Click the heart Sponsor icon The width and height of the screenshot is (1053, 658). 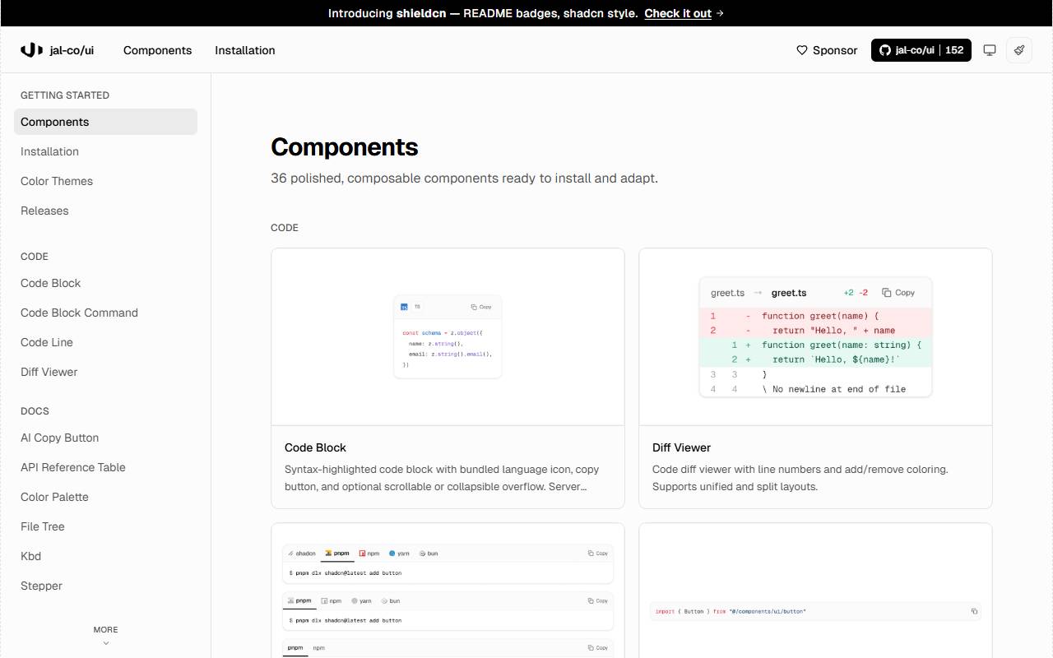click(x=802, y=50)
